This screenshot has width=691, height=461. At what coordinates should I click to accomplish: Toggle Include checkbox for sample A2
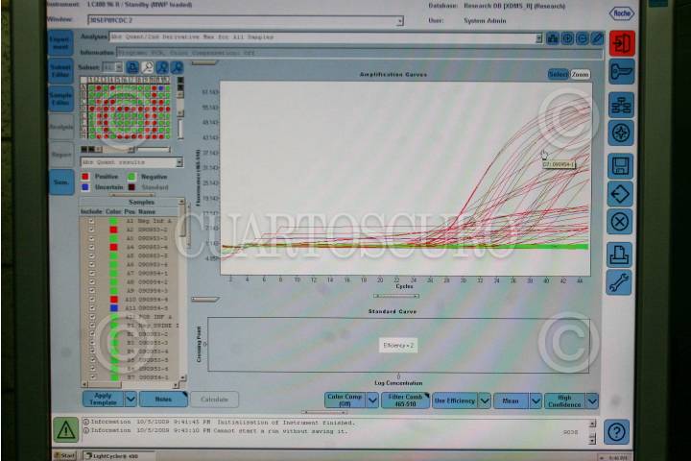coord(92,230)
